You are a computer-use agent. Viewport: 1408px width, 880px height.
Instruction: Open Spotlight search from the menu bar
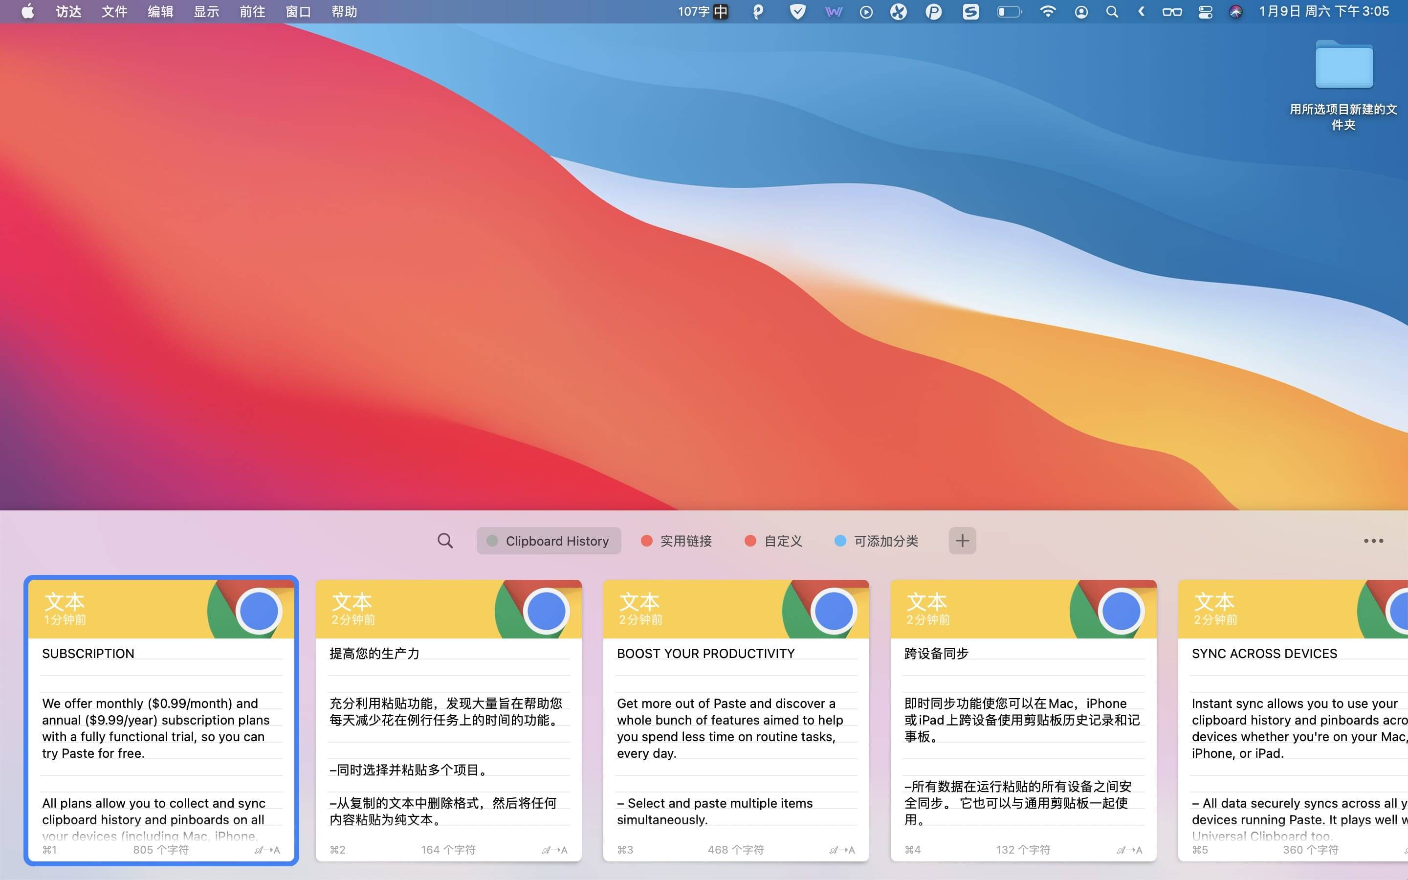(1112, 11)
